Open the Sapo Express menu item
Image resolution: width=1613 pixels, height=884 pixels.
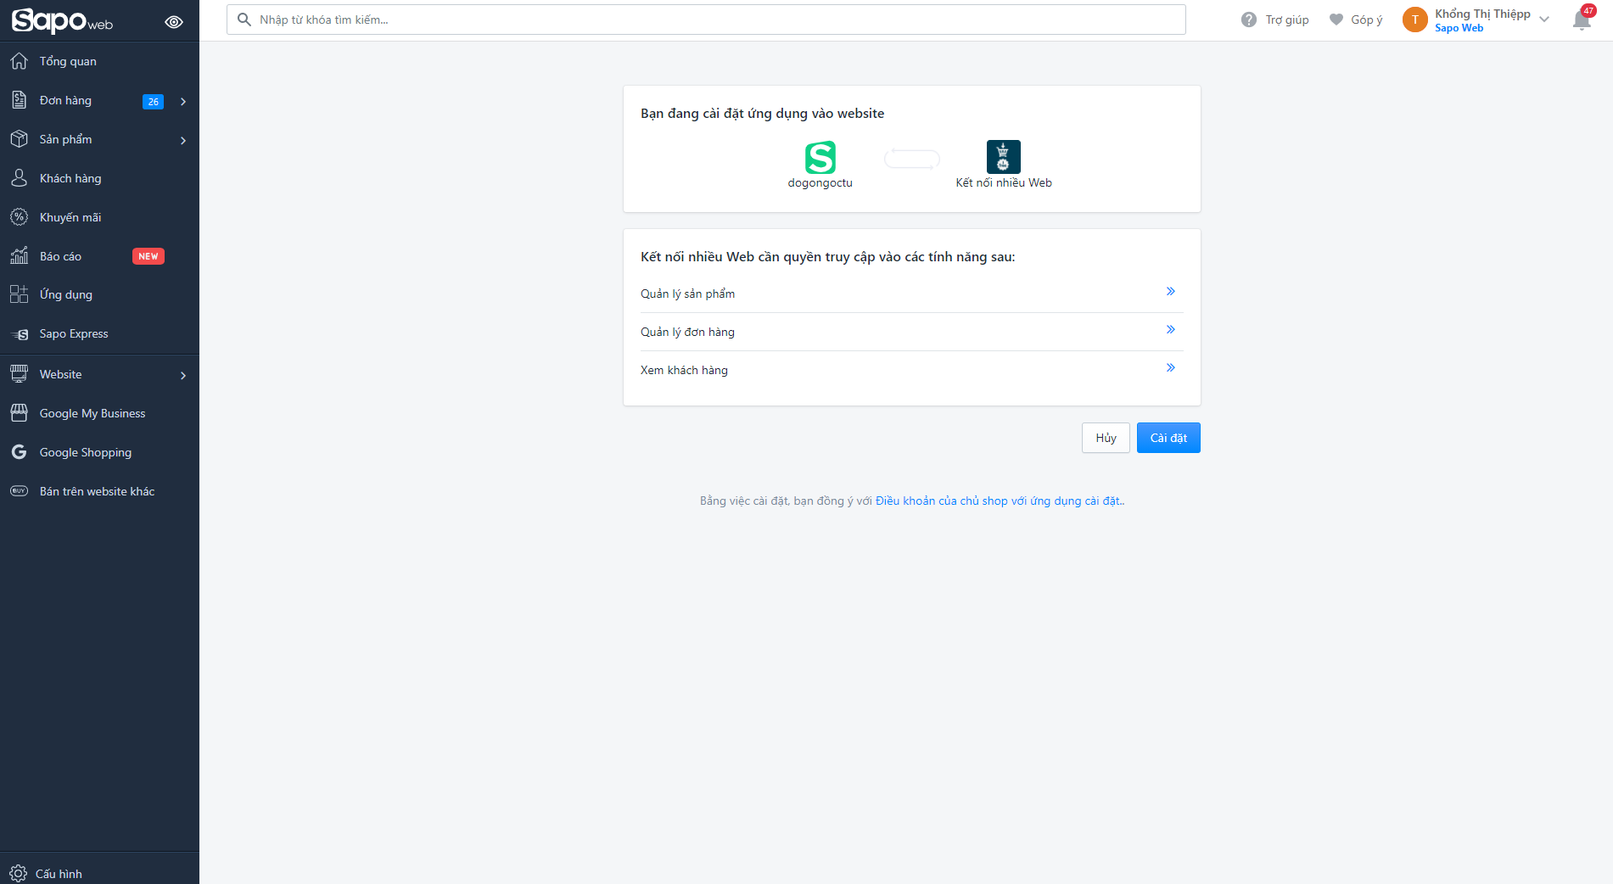99,333
